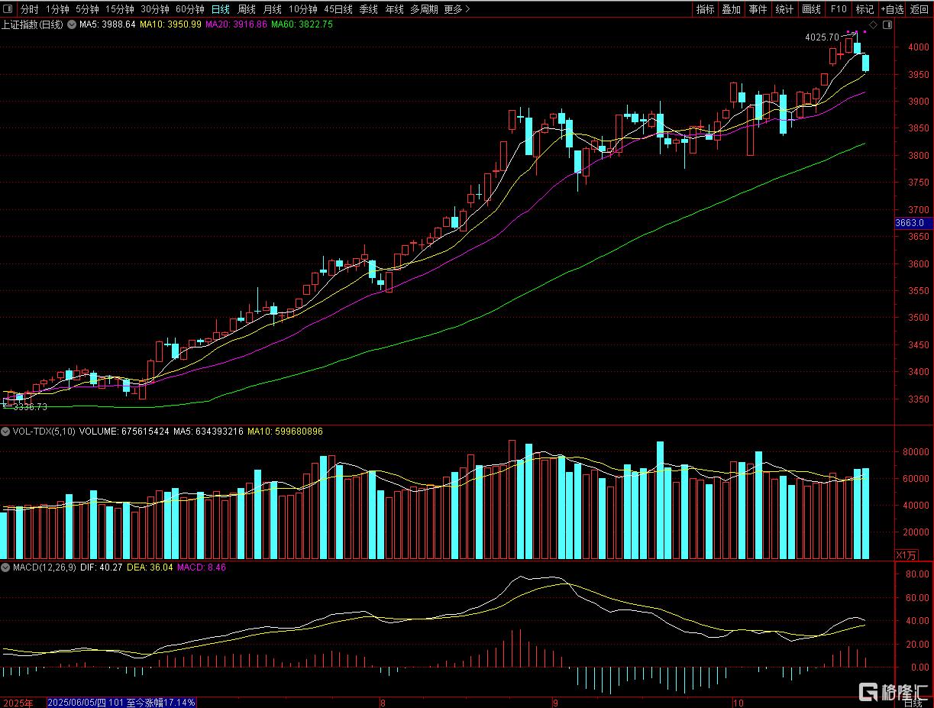Open the MACD indicator dropdown arrow

point(6,567)
